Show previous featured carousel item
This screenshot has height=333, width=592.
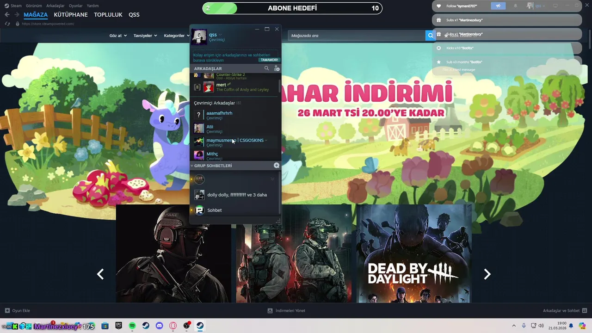[100, 274]
